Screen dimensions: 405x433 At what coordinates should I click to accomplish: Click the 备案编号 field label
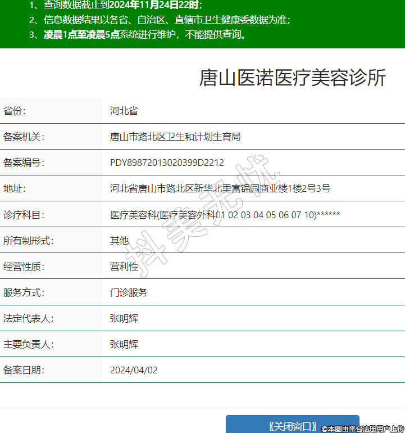24,163
